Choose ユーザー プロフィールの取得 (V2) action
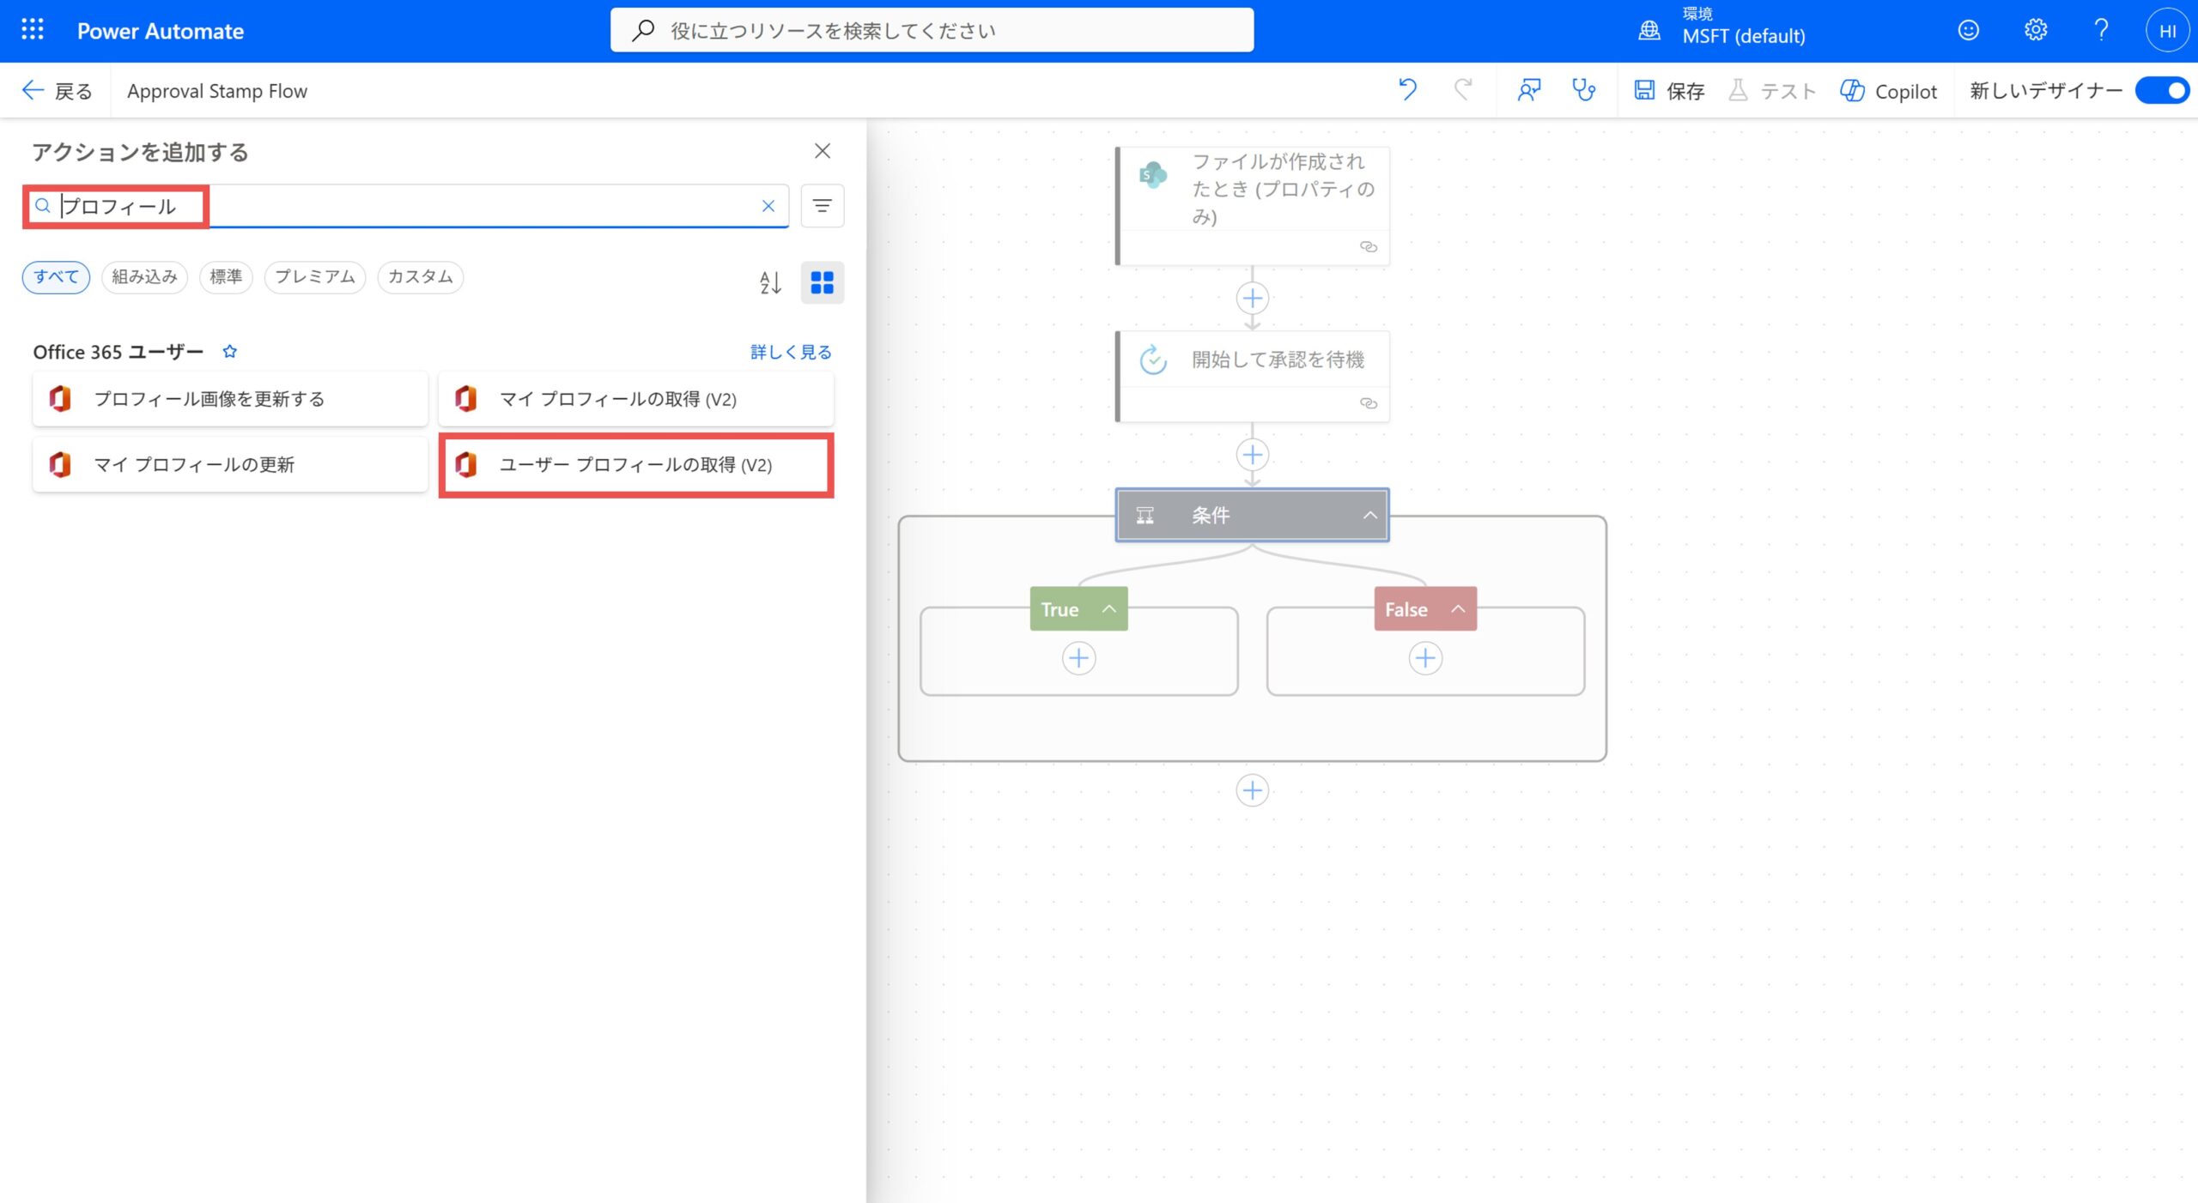 coord(635,465)
